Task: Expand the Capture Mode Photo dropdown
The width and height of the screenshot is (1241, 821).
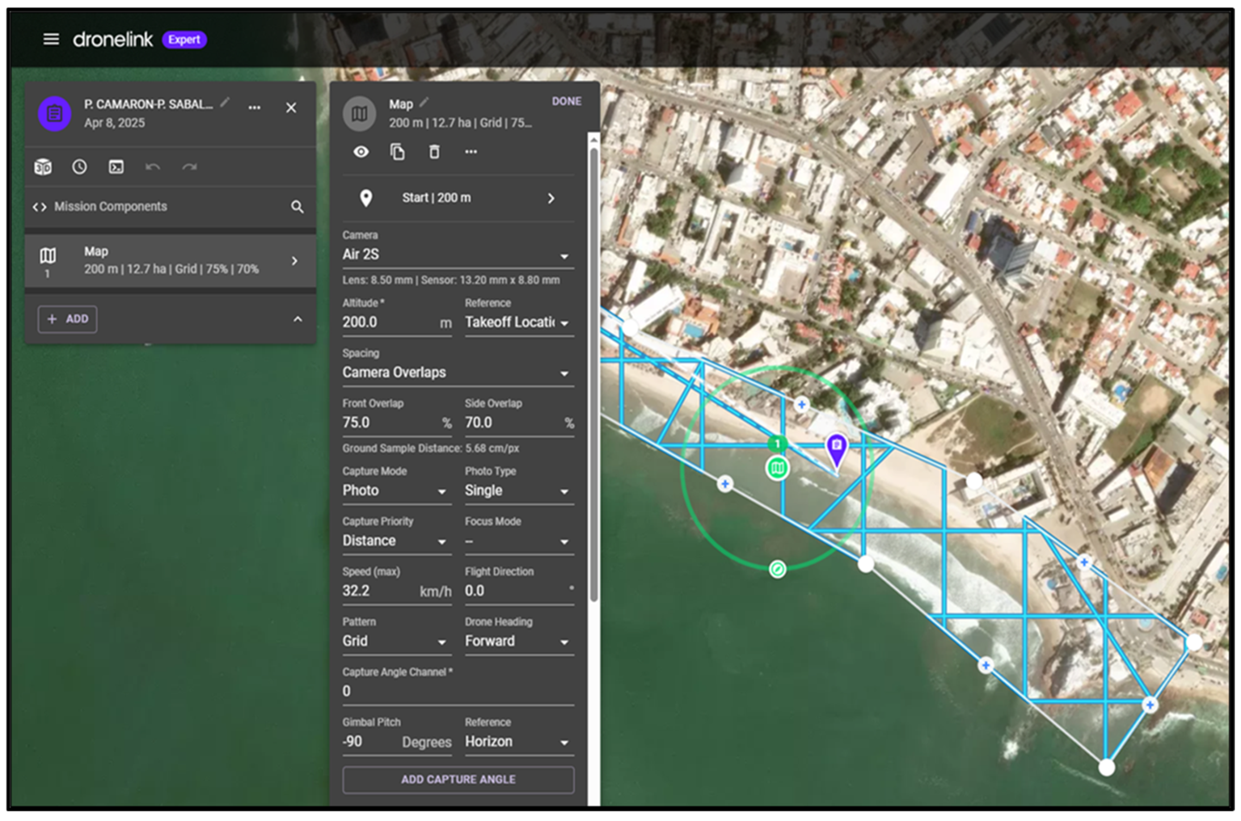Action: 396,490
